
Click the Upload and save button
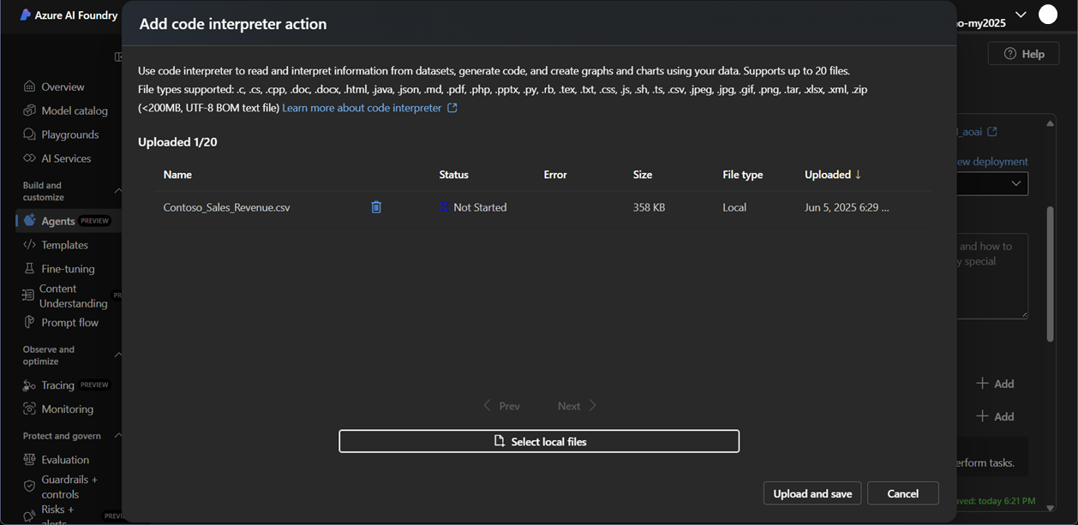pyautogui.click(x=811, y=492)
